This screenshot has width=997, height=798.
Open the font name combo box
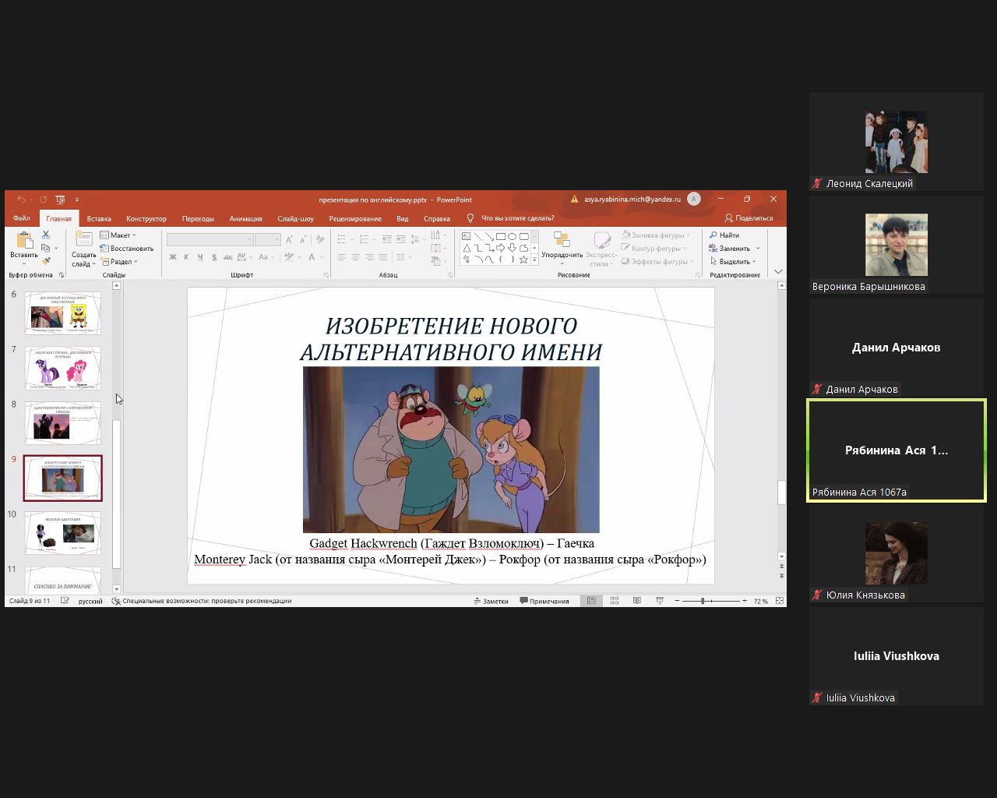pyautogui.click(x=210, y=239)
